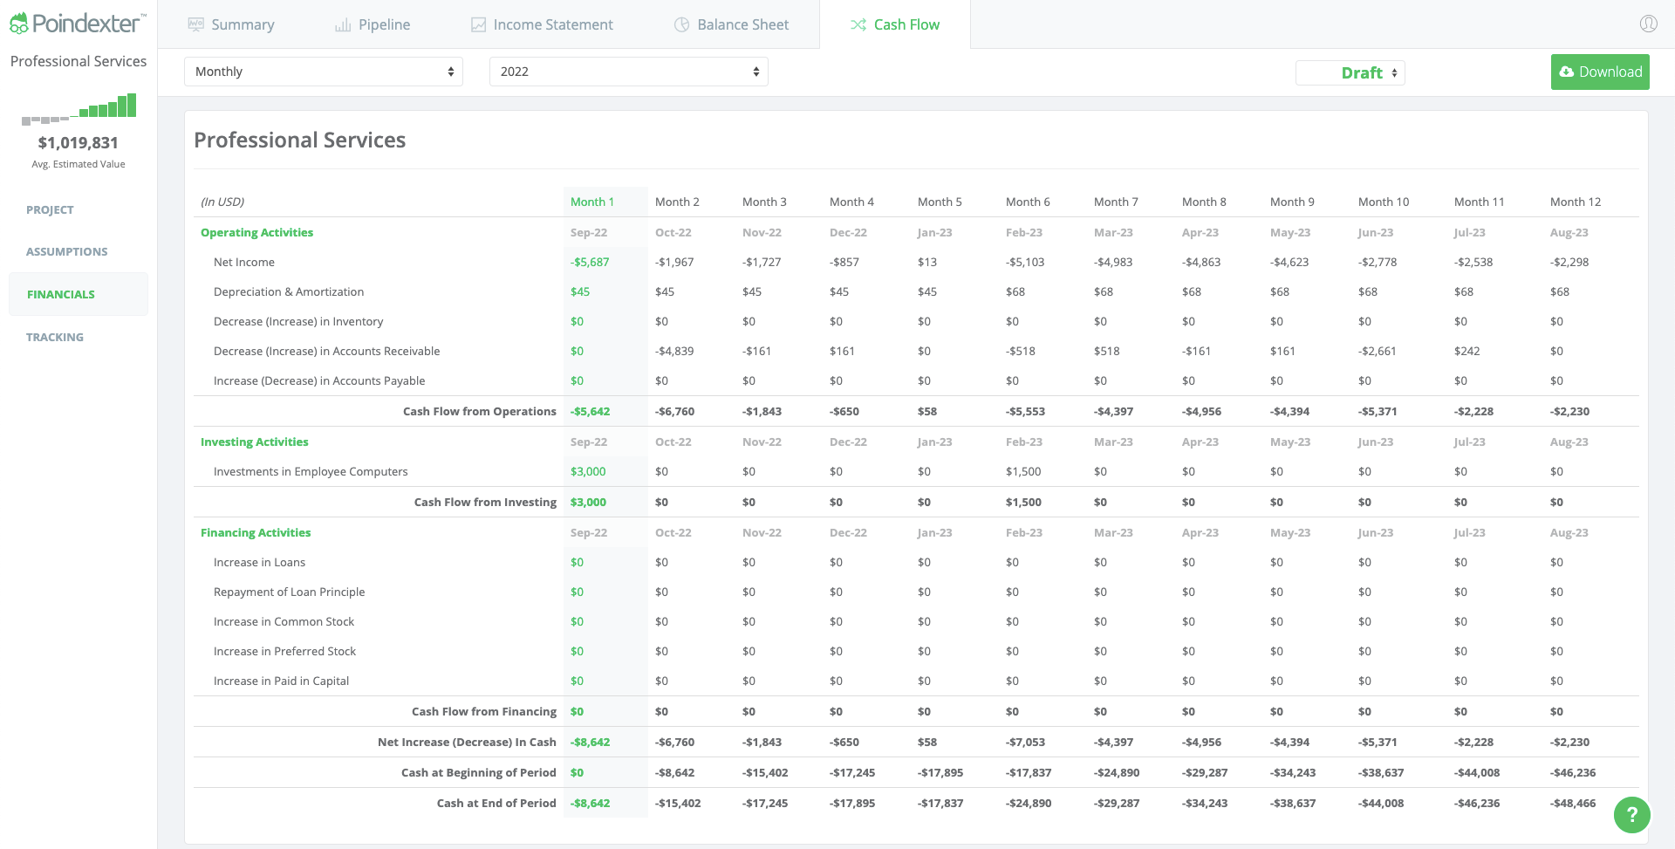Click the Net Income row label
This screenshot has height=849, width=1675.
[244, 262]
